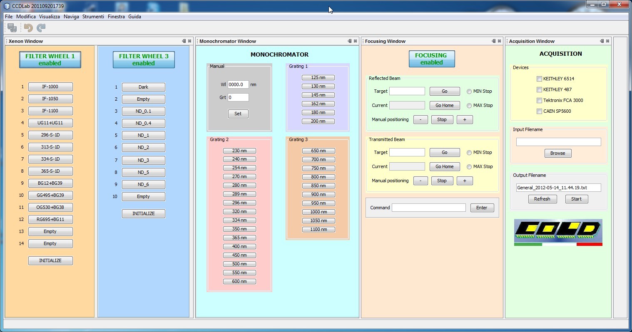Toggle the FOCUSING enabled button
Viewport: 632px width, 332px height.
pyautogui.click(x=432, y=59)
